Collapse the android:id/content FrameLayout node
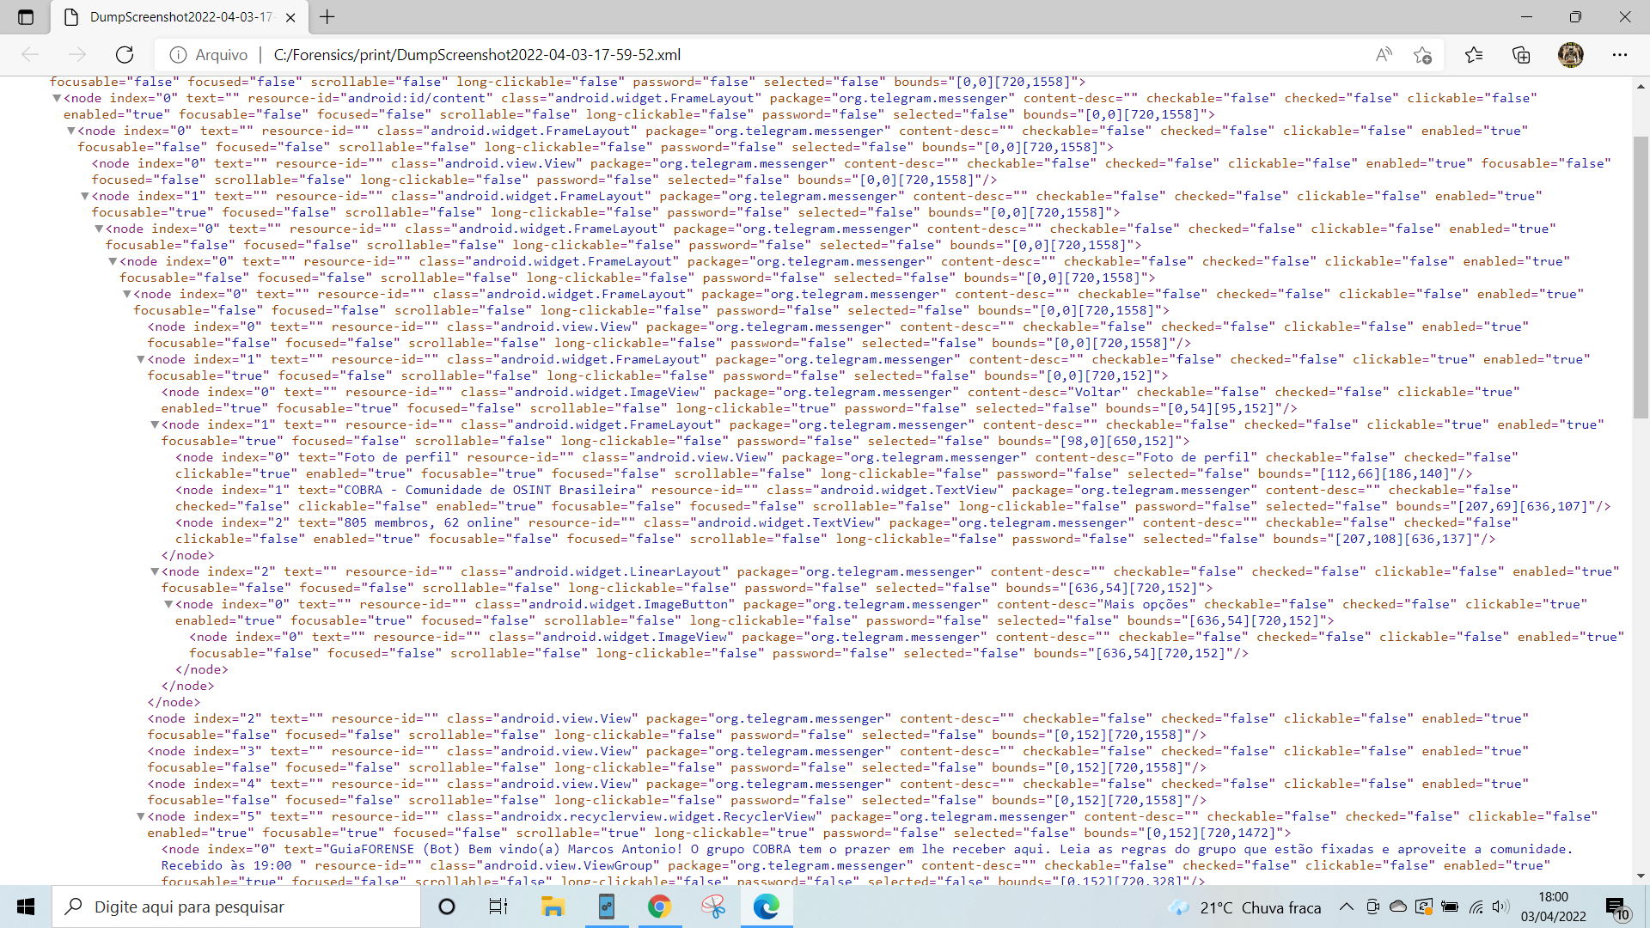Screen dimensions: 1650x928 (57, 98)
